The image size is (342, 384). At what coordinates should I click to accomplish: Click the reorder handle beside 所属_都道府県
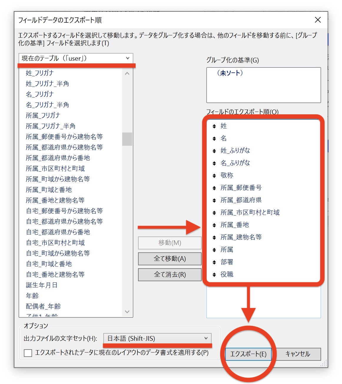click(x=214, y=201)
